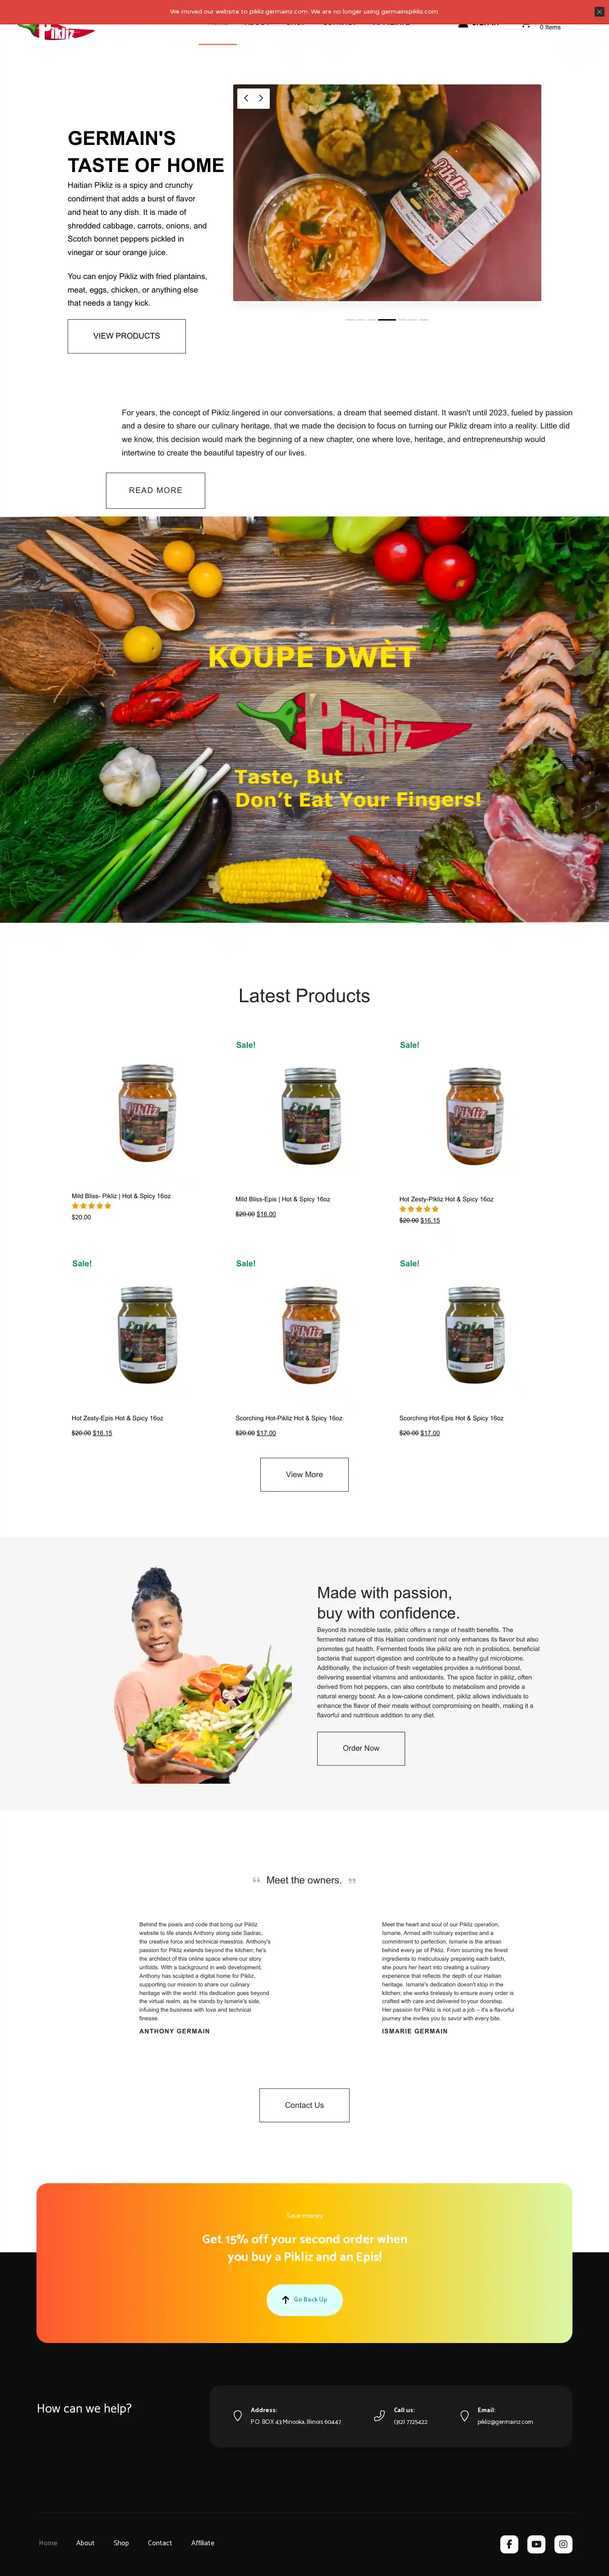Image resolution: width=609 pixels, height=2576 pixels.
Task: Open the YouTube channel icon
Action: (x=536, y=2543)
